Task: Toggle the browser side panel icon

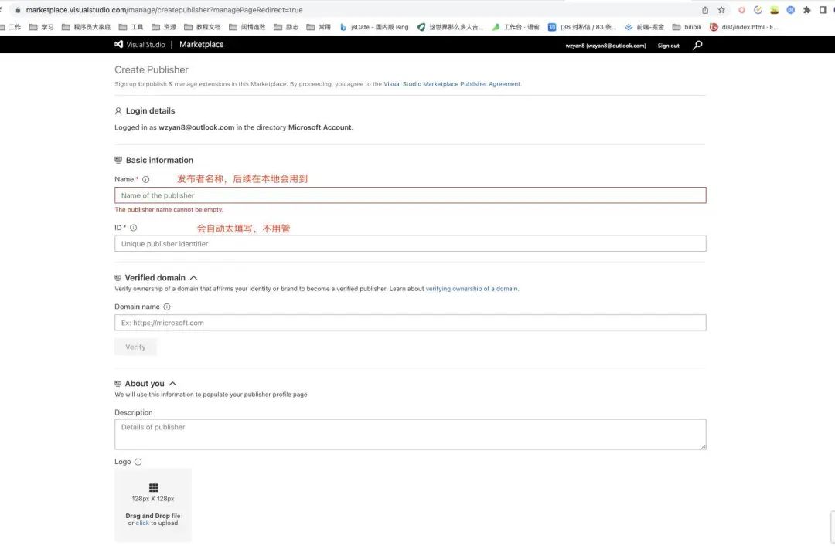Action: point(823,10)
